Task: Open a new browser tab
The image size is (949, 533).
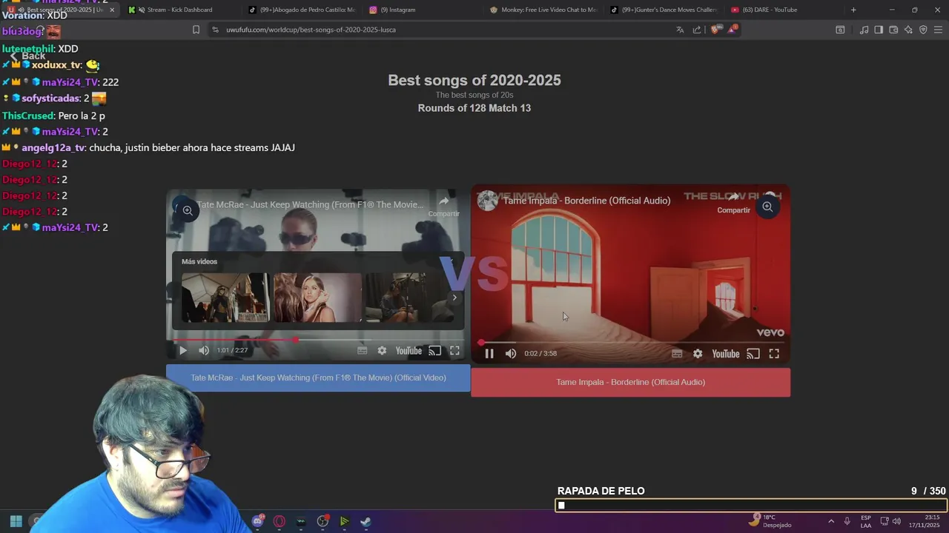Action: (853, 10)
